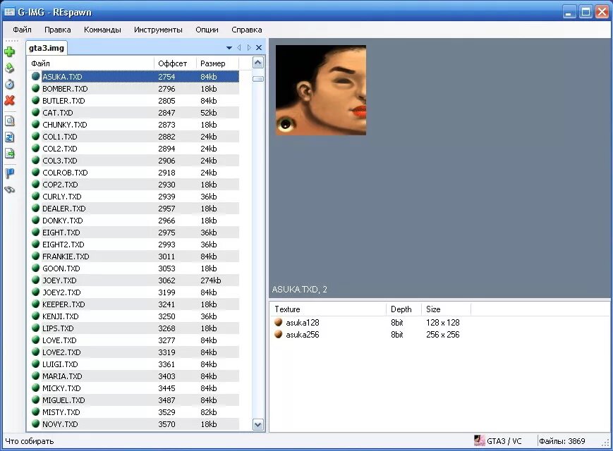
Task: Select LIPS.TXD in the file list
Action: click(x=133, y=328)
